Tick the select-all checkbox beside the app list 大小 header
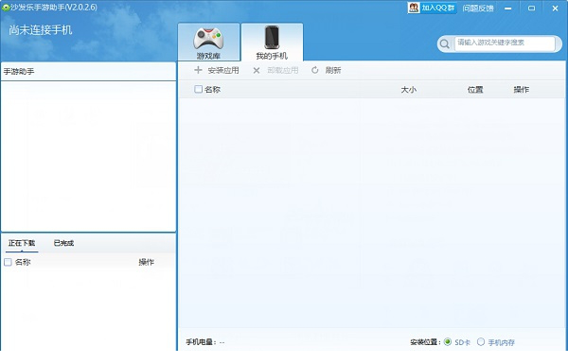This screenshot has width=568, height=364. click(198, 89)
